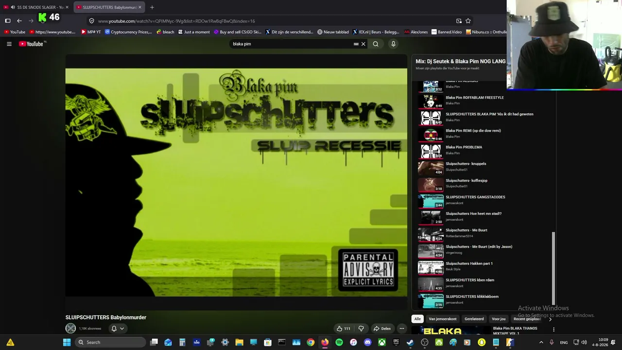Go to the YouTube home logo
Viewport: 622px width, 350px height.
[32, 44]
